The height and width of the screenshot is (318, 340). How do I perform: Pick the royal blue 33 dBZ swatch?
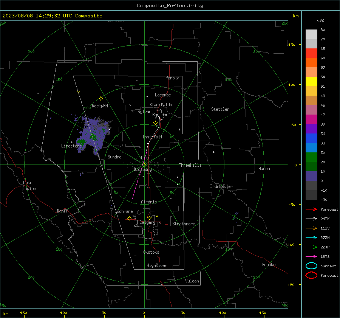311,138
